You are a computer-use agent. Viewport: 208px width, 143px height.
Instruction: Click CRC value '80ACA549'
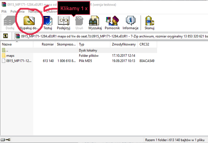(x=147, y=61)
